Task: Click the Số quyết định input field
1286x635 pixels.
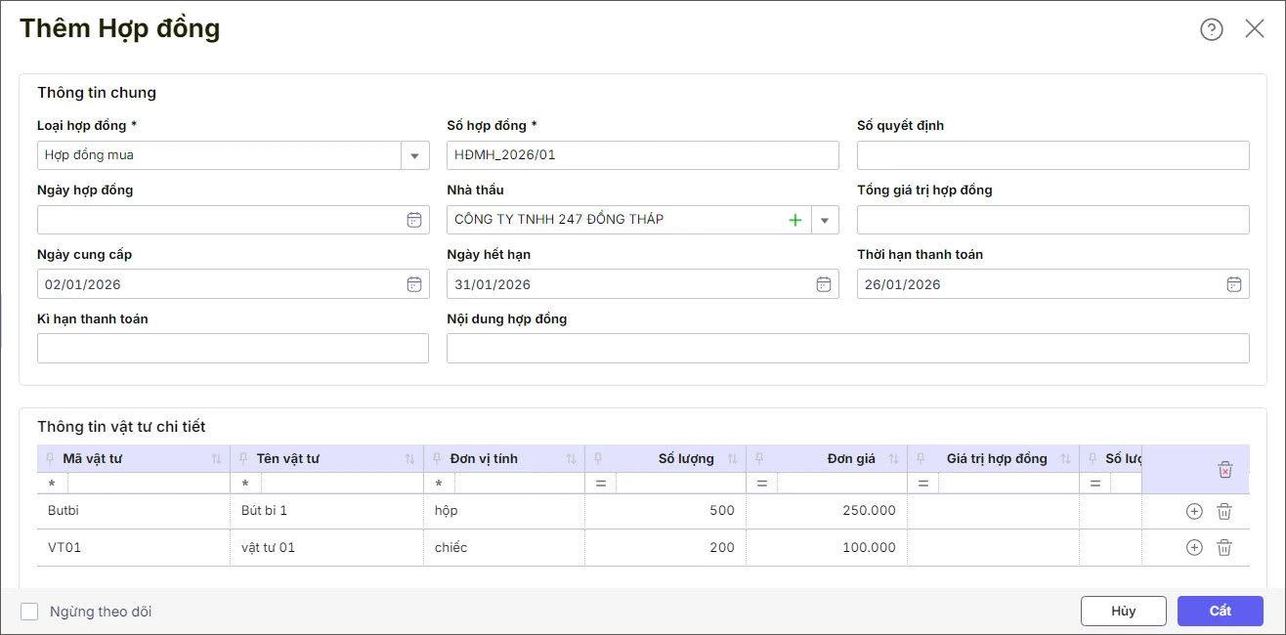Action: pos(1052,155)
